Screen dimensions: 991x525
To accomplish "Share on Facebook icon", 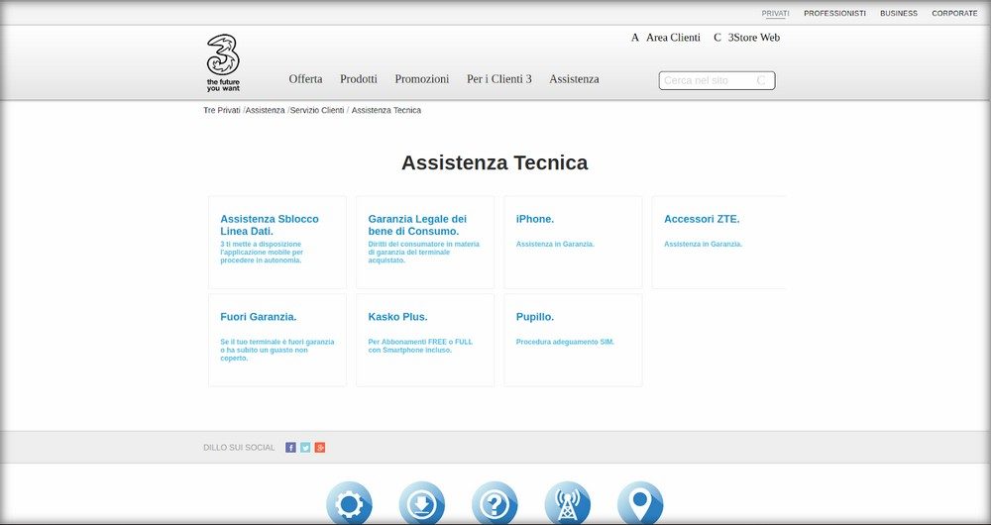I will tap(290, 448).
